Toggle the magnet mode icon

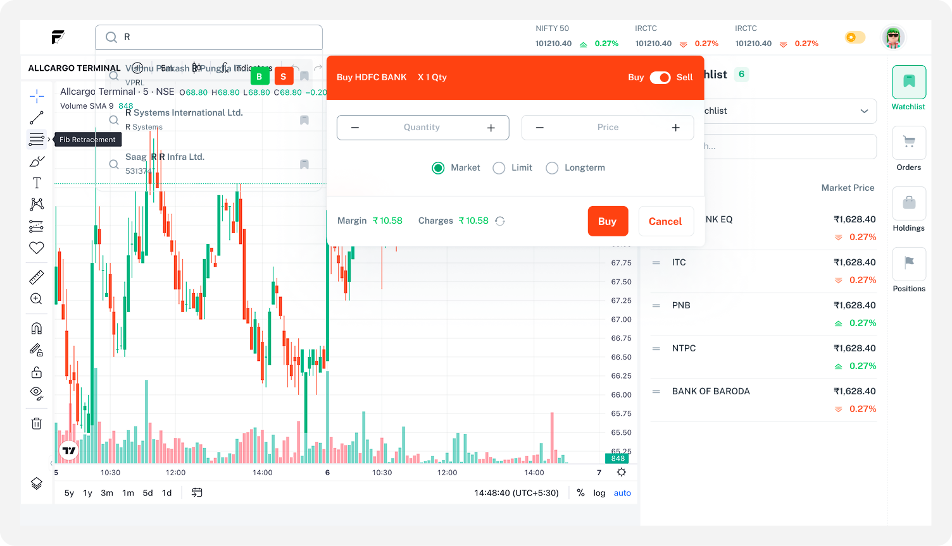tap(37, 328)
